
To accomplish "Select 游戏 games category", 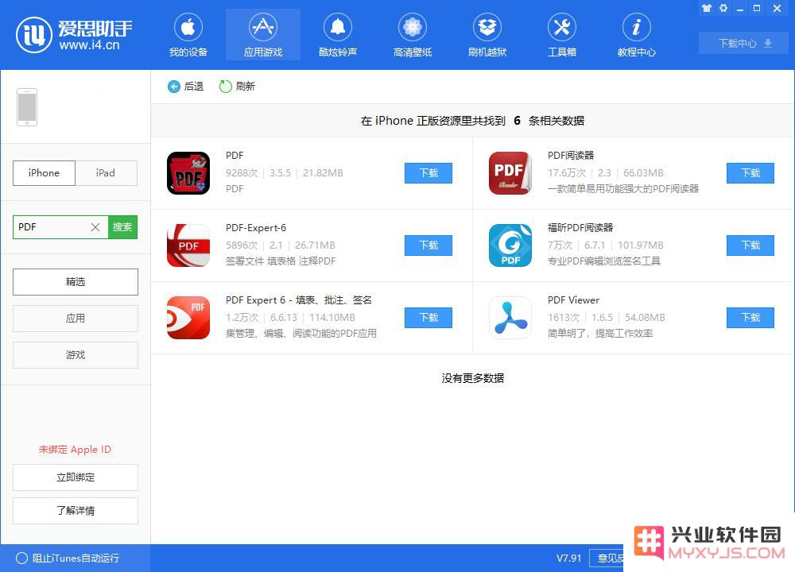I will click(76, 354).
